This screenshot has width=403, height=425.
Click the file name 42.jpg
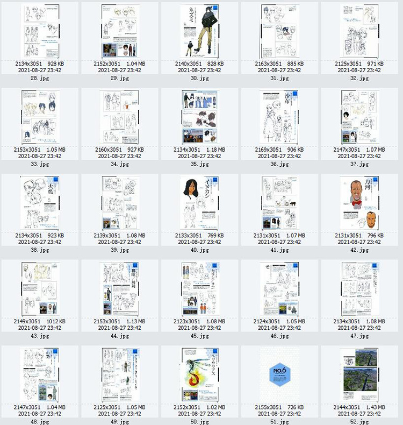359,250
